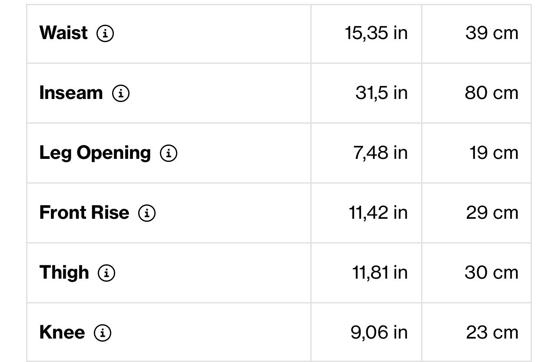Select the Waist row label

point(63,33)
